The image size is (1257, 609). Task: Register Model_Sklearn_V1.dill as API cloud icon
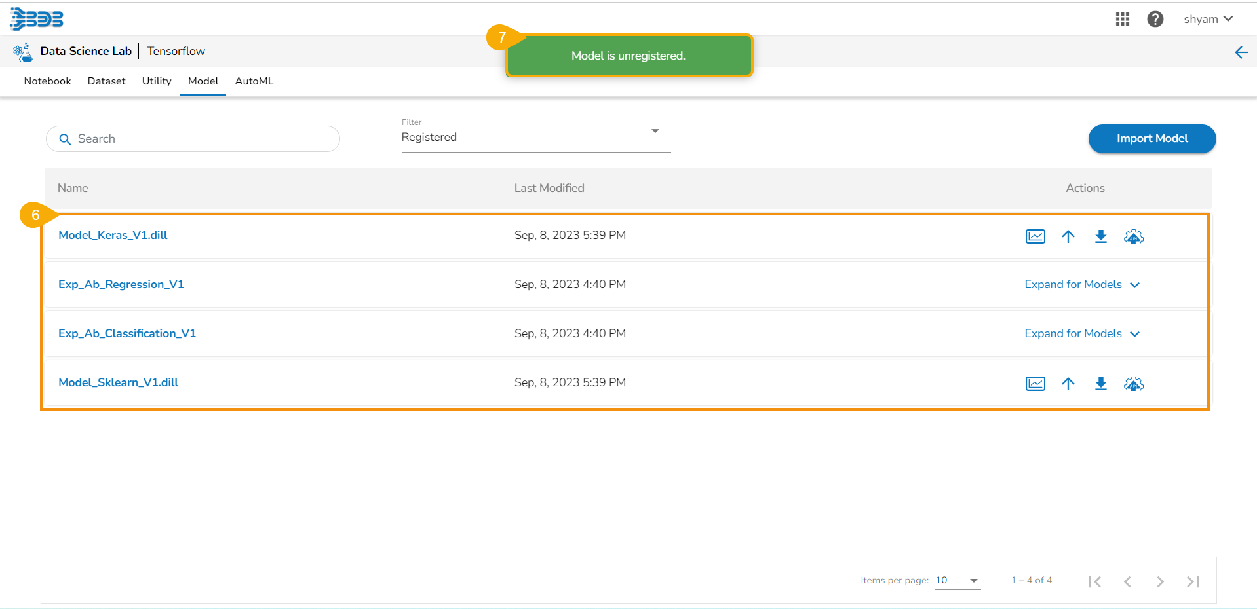click(1133, 384)
